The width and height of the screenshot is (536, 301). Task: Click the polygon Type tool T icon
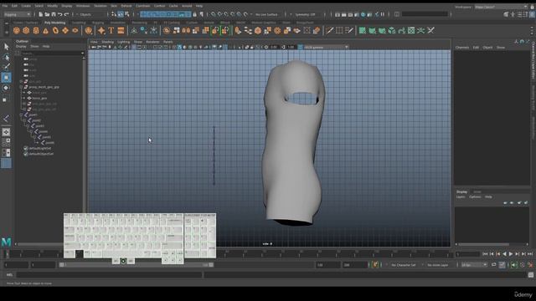[111, 31]
